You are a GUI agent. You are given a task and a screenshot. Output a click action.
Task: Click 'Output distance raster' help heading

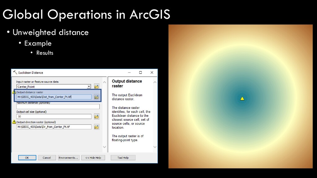127,83
